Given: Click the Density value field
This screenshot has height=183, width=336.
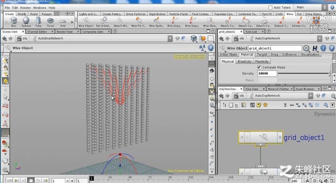Looking at the screenshot, I should coord(267,73).
